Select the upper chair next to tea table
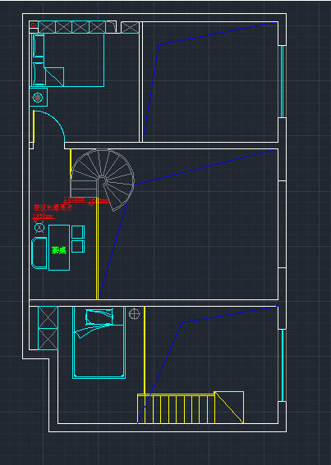This screenshot has height=465, width=331. [78, 232]
